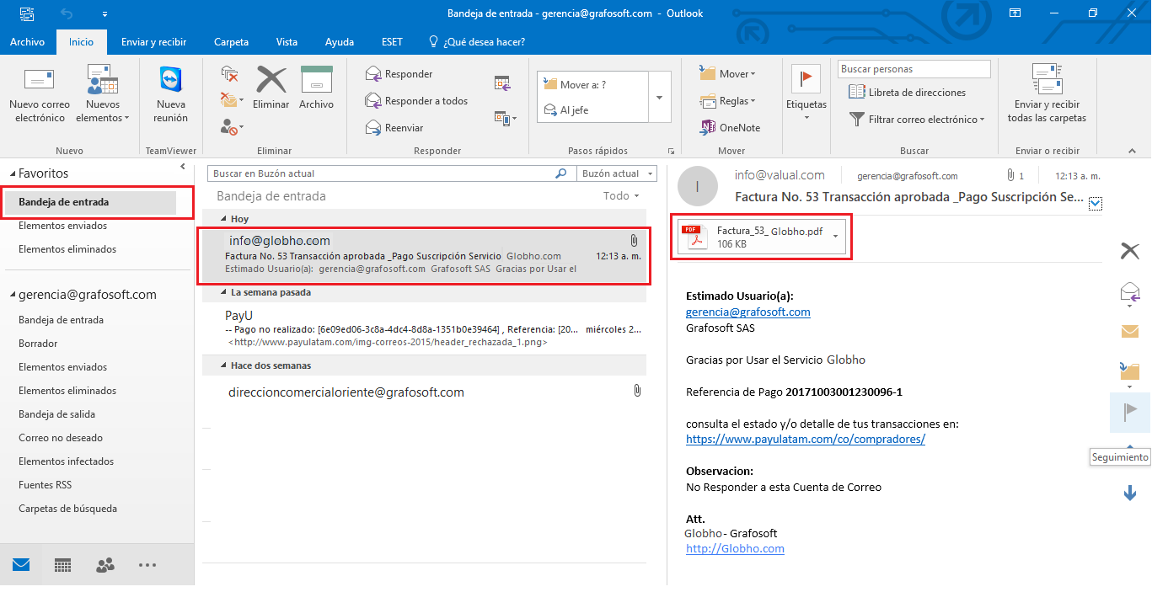This screenshot has height=592, width=1152.
Task: Click the Eliminar X icon in ribbon
Action: 271,81
